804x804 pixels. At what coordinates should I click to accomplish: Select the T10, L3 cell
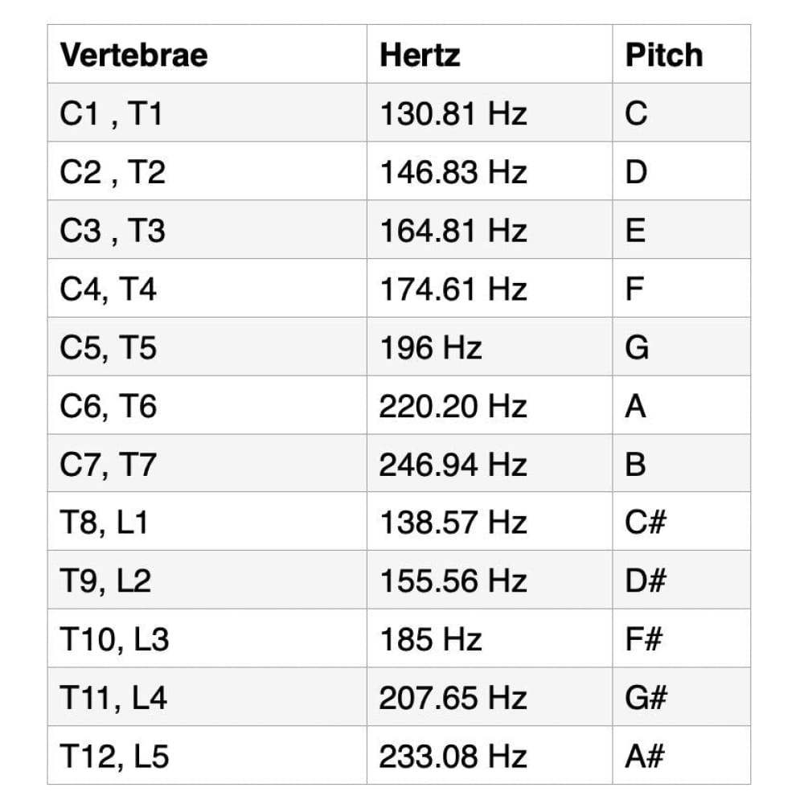tap(114, 640)
